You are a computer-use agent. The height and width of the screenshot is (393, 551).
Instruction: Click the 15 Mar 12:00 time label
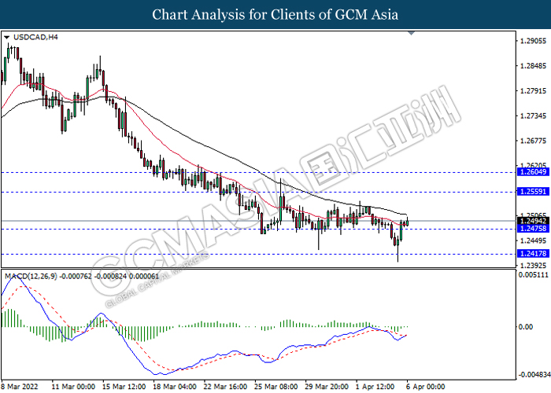click(124, 387)
